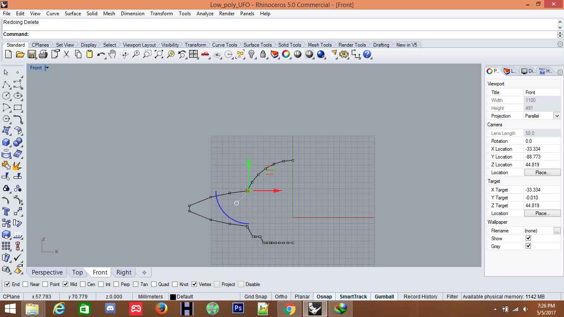Click the lightbulb Hide objects icon
Image resolution: width=564 pixels, height=317 pixels.
click(x=251, y=54)
